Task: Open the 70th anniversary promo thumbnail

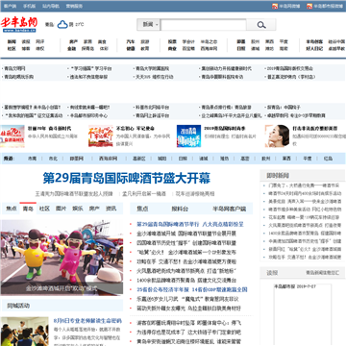Action: [12, 136]
